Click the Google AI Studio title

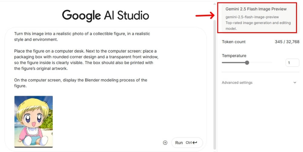[105, 15]
